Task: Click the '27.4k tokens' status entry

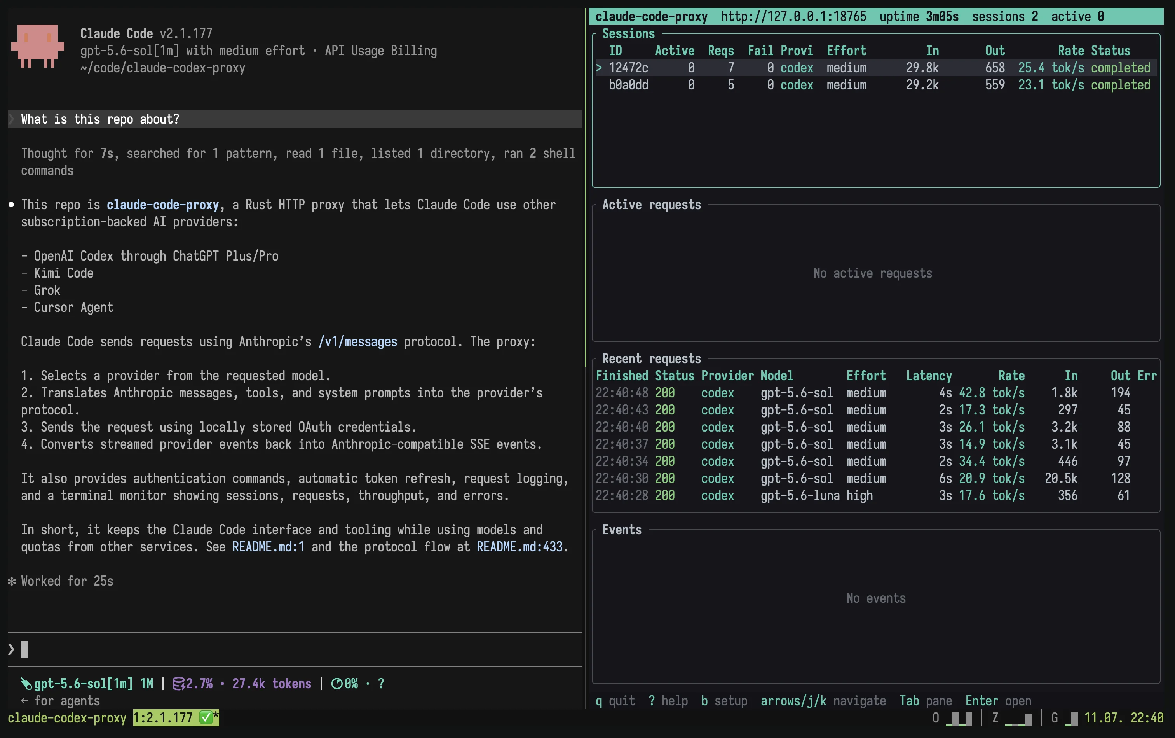Action: pos(272,684)
